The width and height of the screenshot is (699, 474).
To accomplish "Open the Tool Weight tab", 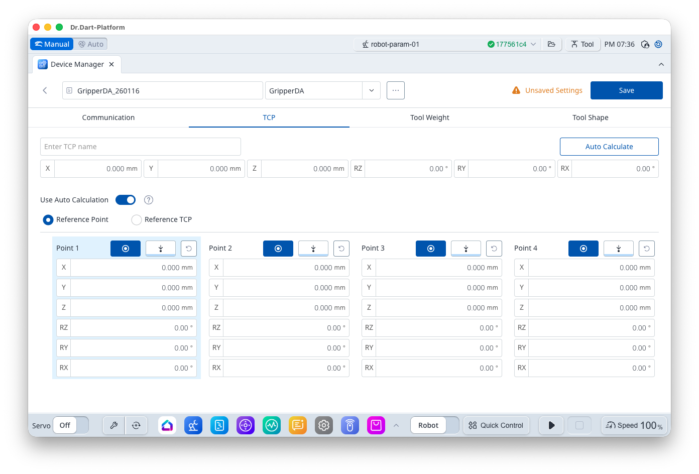I will [x=430, y=117].
